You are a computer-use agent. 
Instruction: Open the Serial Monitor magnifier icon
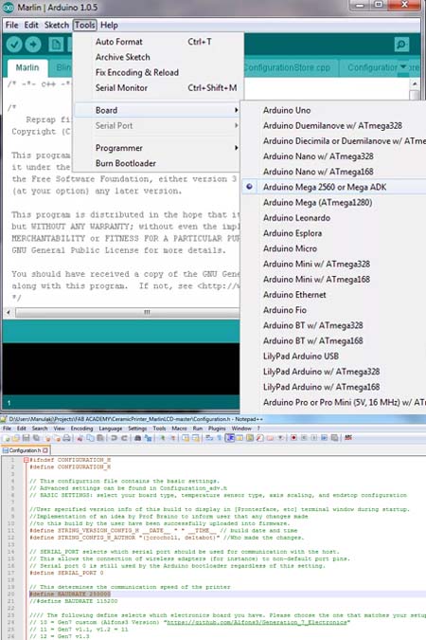point(401,44)
